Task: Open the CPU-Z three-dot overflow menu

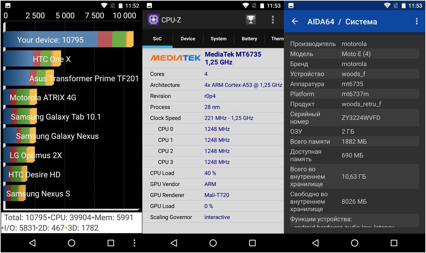Action: [273, 20]
